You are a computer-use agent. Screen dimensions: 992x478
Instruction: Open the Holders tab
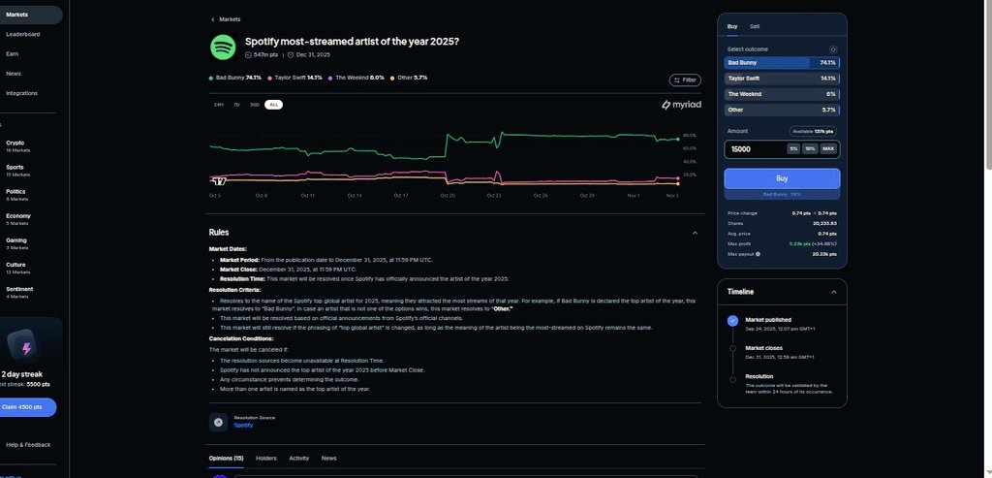[x=266, y=459]
